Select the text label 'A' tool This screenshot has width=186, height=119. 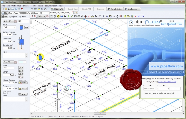pyautogui.click(x=96, y=16)
